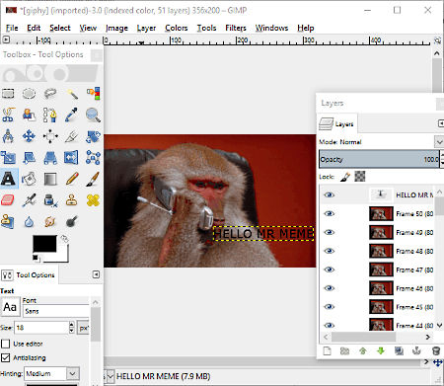Switch to the Layers tab

tap(337, 123)
